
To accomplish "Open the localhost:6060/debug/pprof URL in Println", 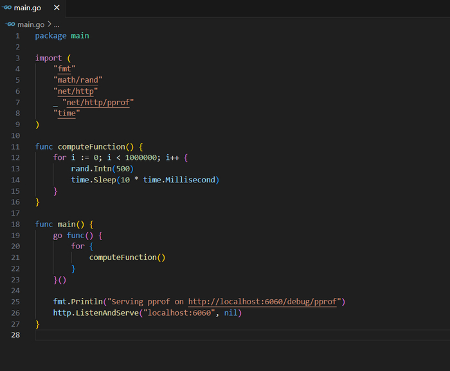I will point(264,302).
